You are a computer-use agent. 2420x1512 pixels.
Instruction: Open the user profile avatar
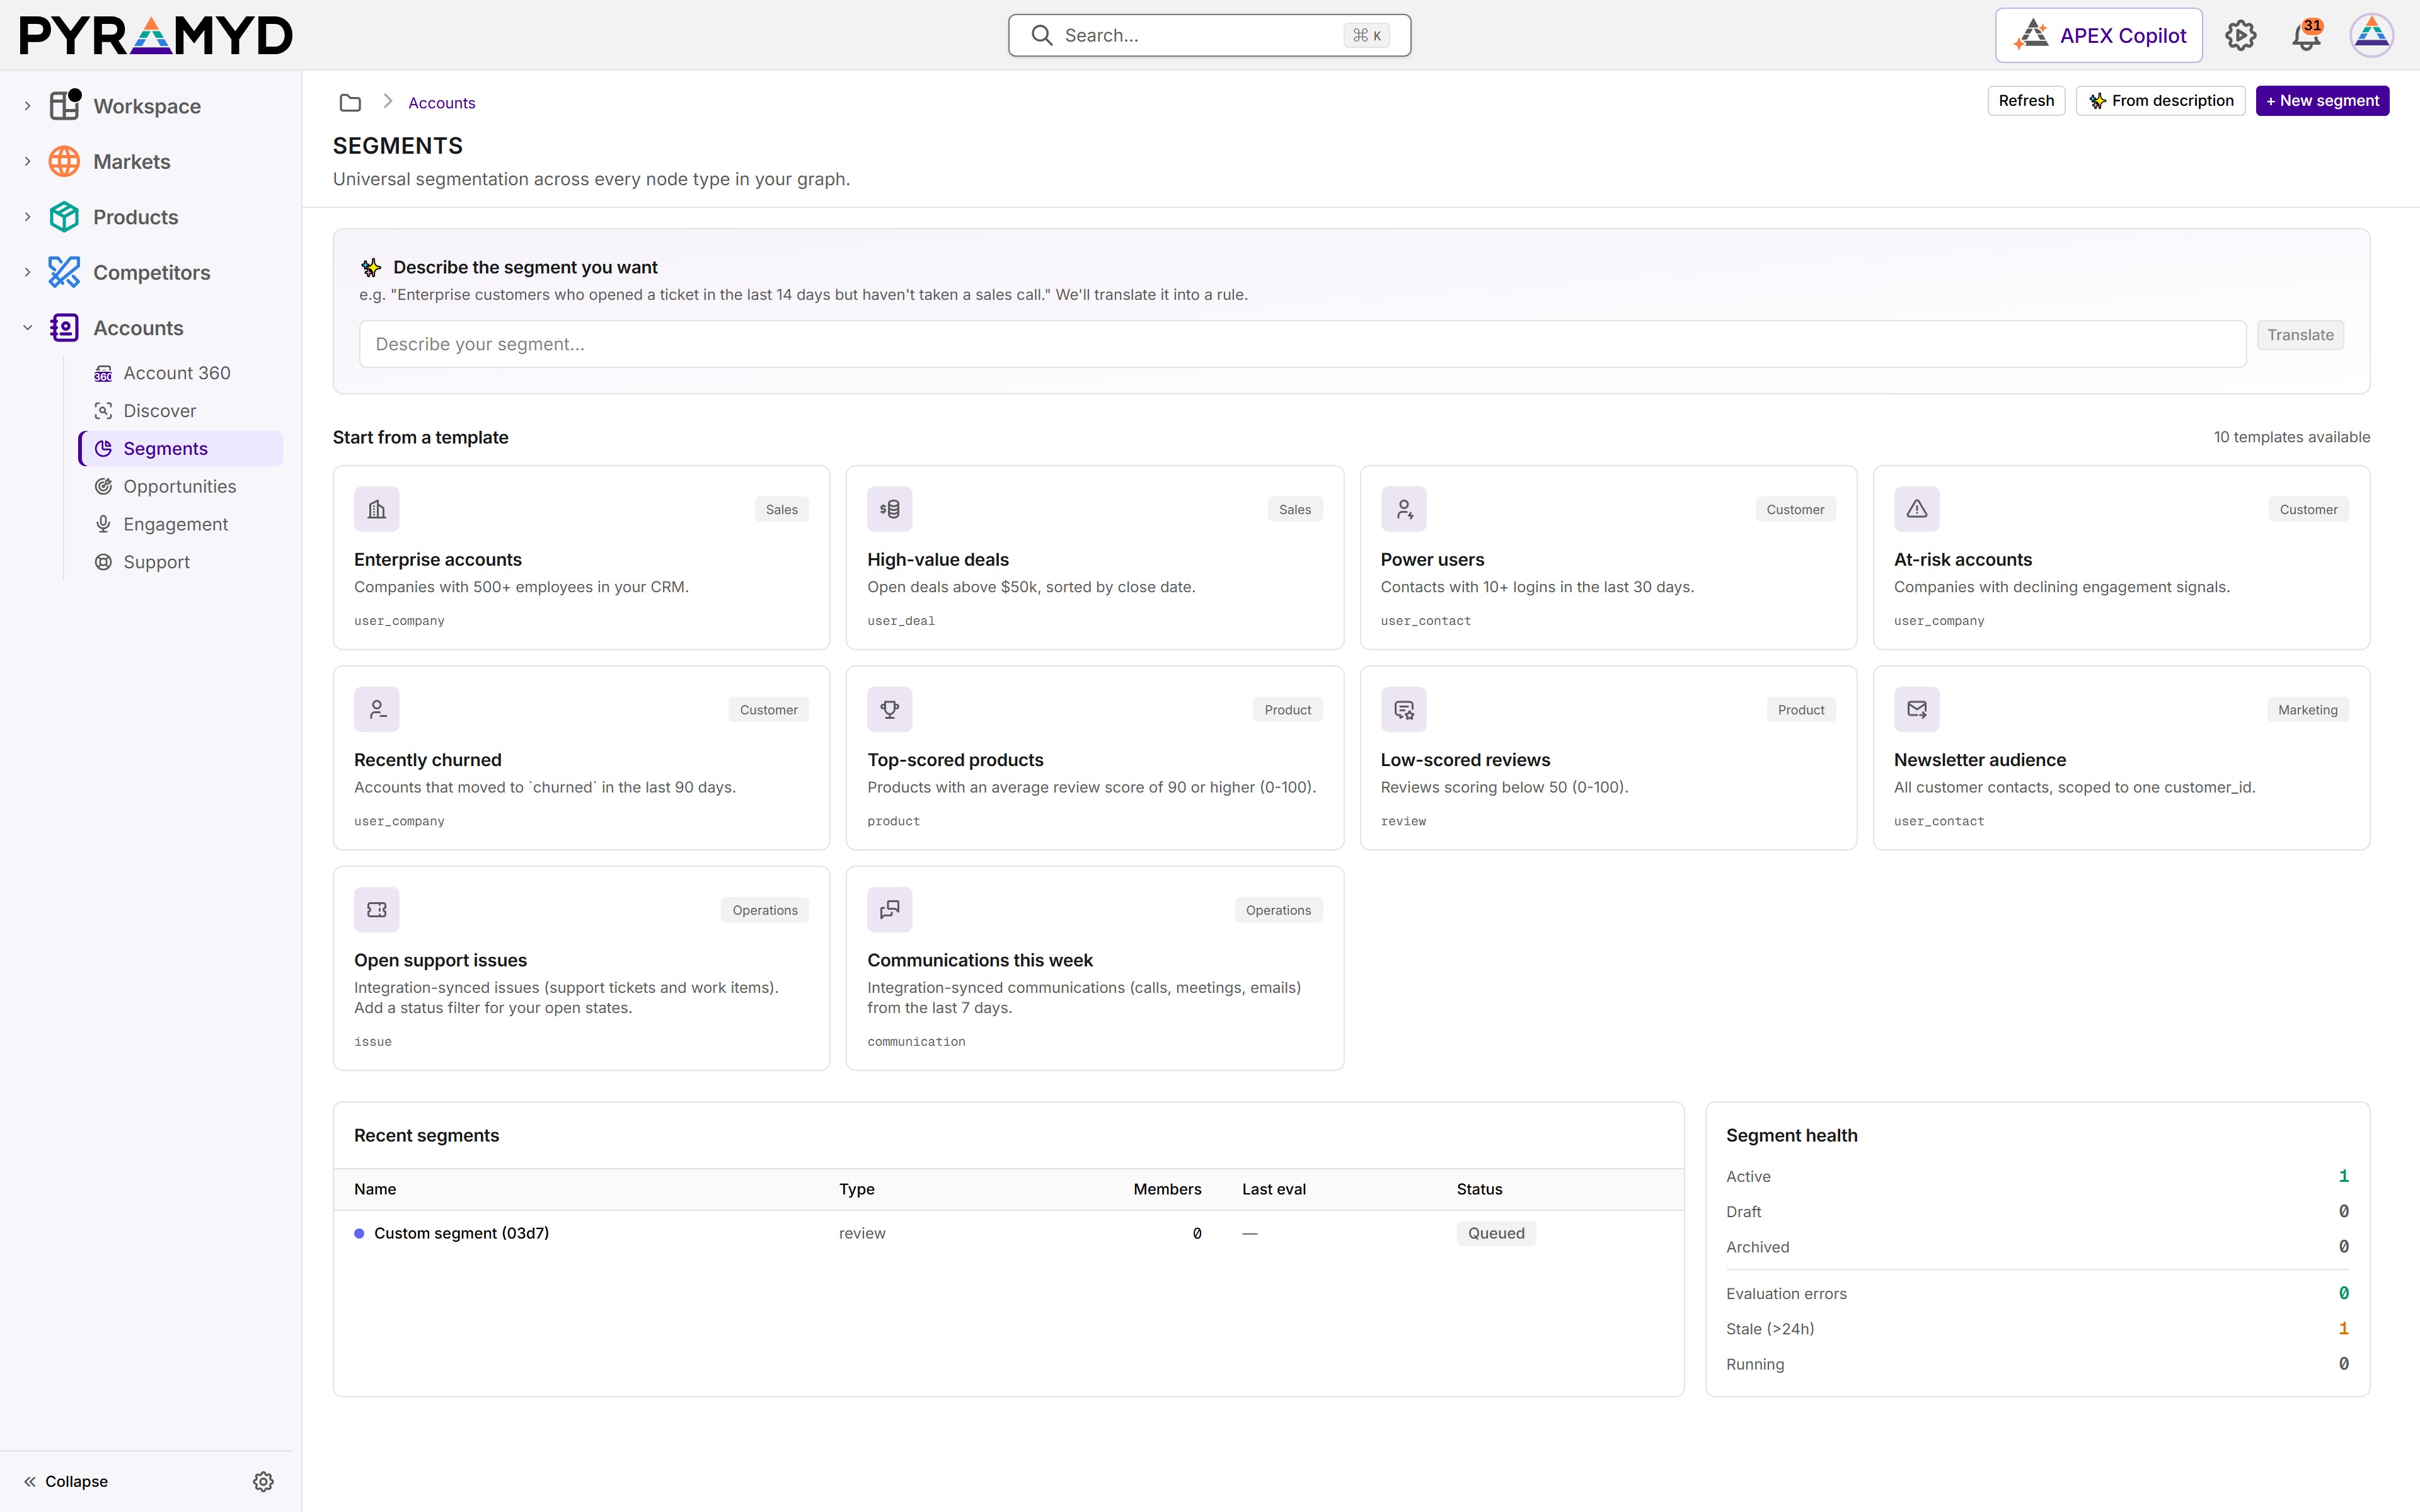tap(2372, 35)
